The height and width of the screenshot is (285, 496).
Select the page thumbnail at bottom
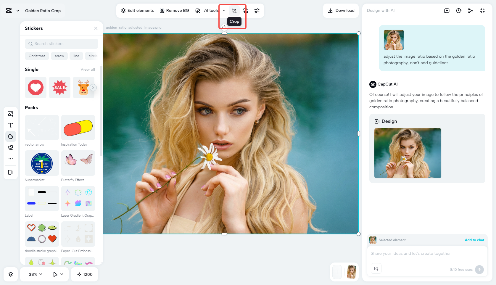pos(351,272)
